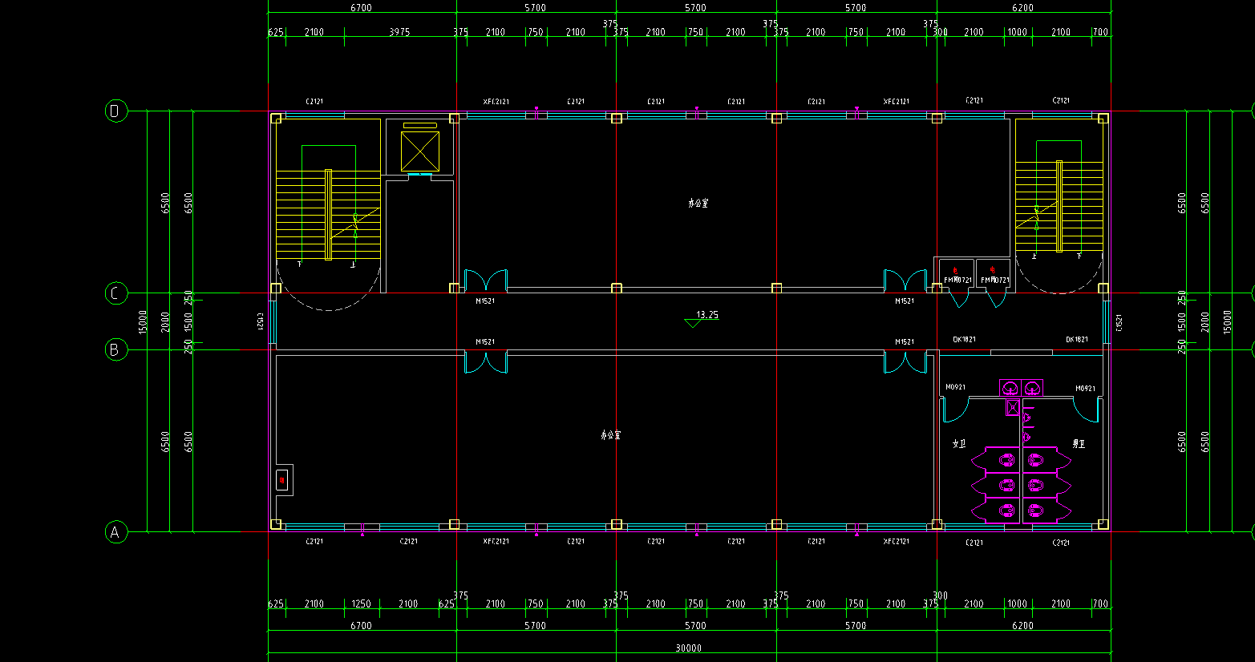Click the 办公室 label between axes A and B
Viewport: 1255px width, 662px height.
tap(611, 435)
